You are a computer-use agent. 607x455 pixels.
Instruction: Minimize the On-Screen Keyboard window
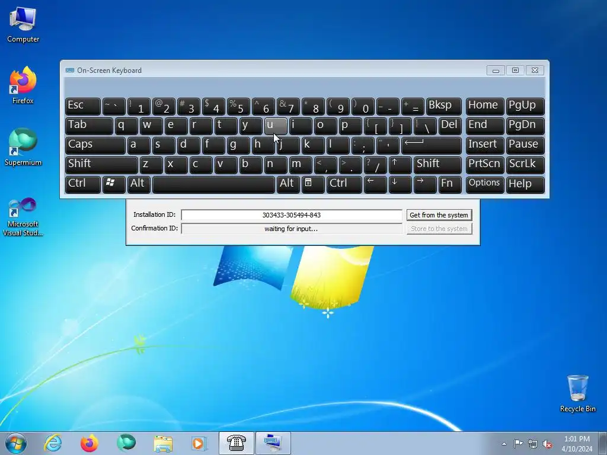496,71
